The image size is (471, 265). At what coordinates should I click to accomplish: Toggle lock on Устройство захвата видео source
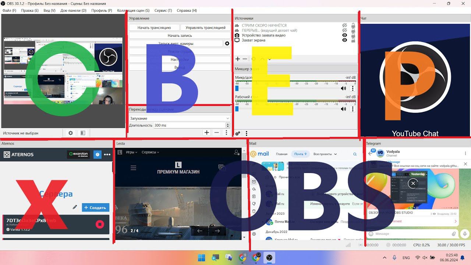tap(353, 35)
